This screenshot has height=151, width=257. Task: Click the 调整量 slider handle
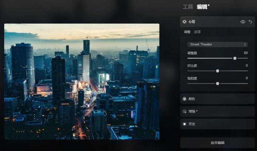(235, 58)
